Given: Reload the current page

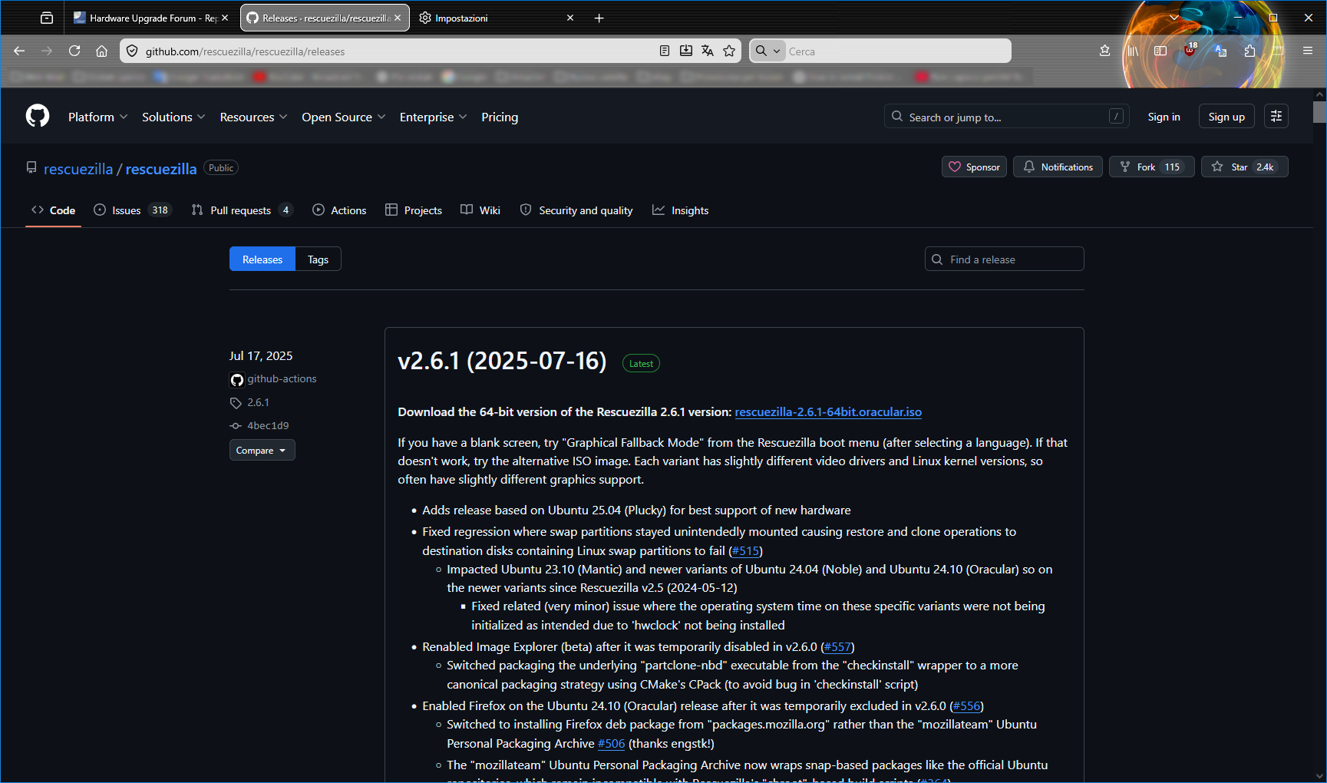Looking at the screenshot, I should (74, 51).
